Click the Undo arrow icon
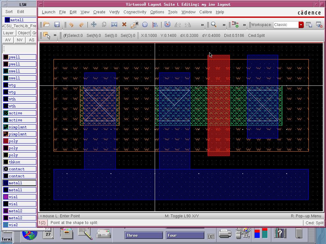This screenshot has height=244, width=326. pos(71,25)
